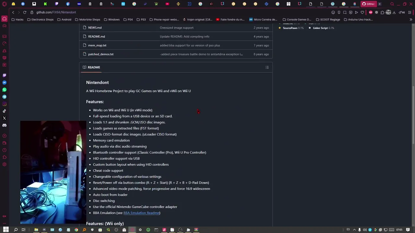
Task: Open commit 'Update README: Add compiling info'
Action: pos(184,37)
